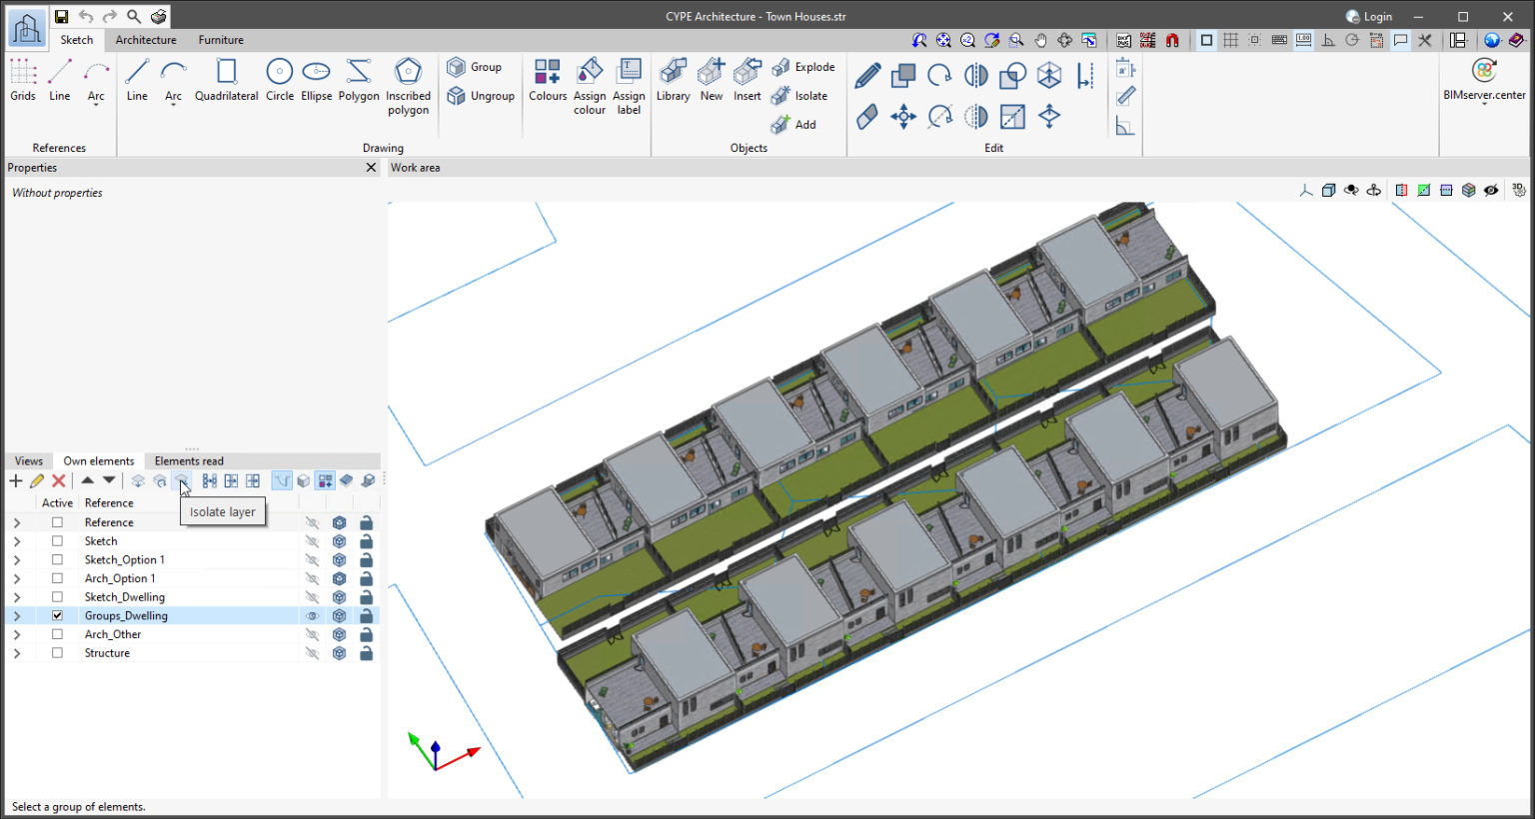Open the furniture Library

[673, 80]
